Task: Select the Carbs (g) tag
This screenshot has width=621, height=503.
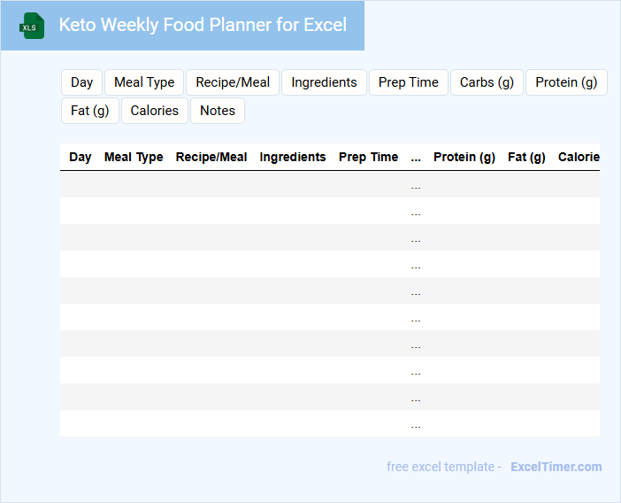Action: 487,82
